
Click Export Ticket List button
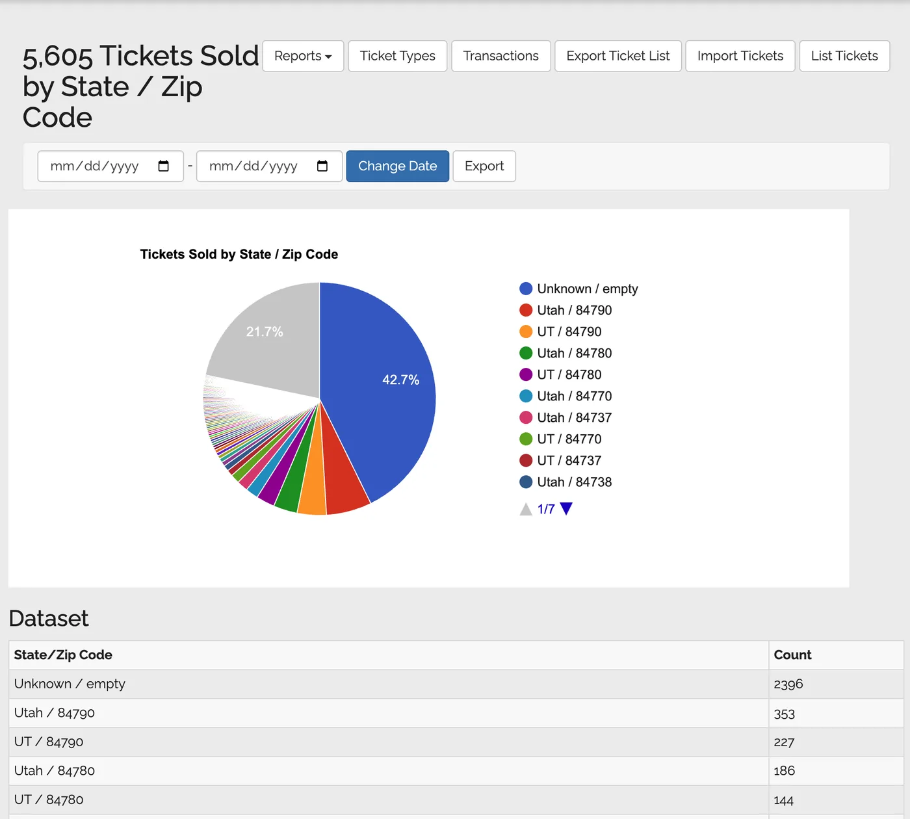pyautogui.click(x=618, y=56)
